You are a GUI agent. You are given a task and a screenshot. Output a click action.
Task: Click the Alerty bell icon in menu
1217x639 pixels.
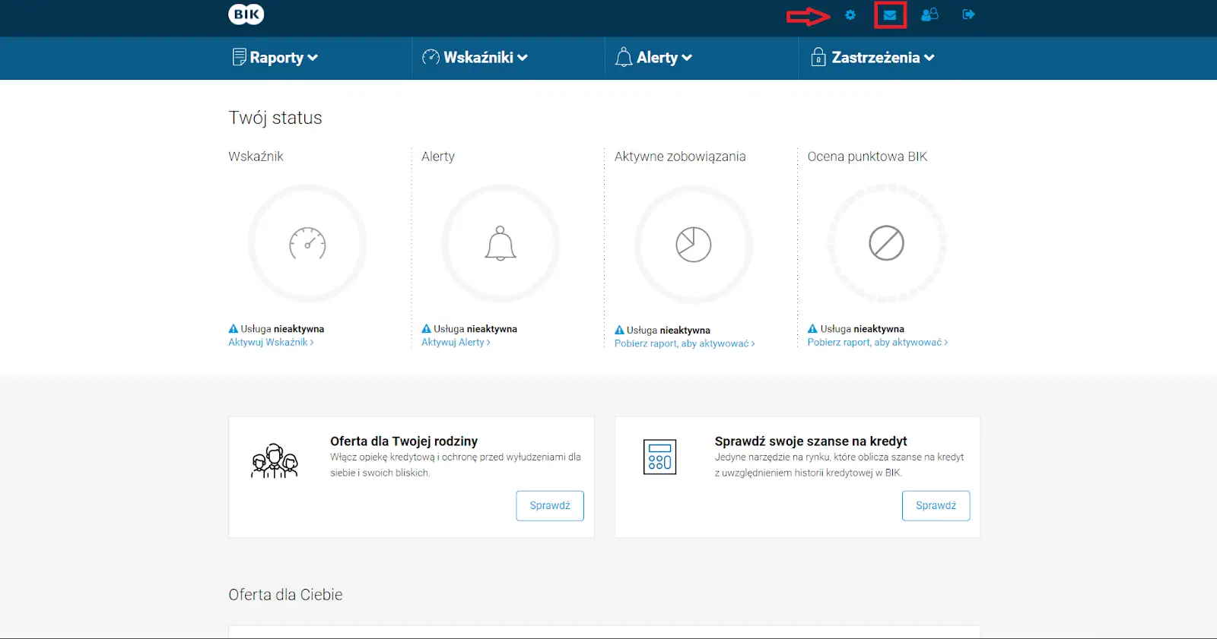pos(624,57)
